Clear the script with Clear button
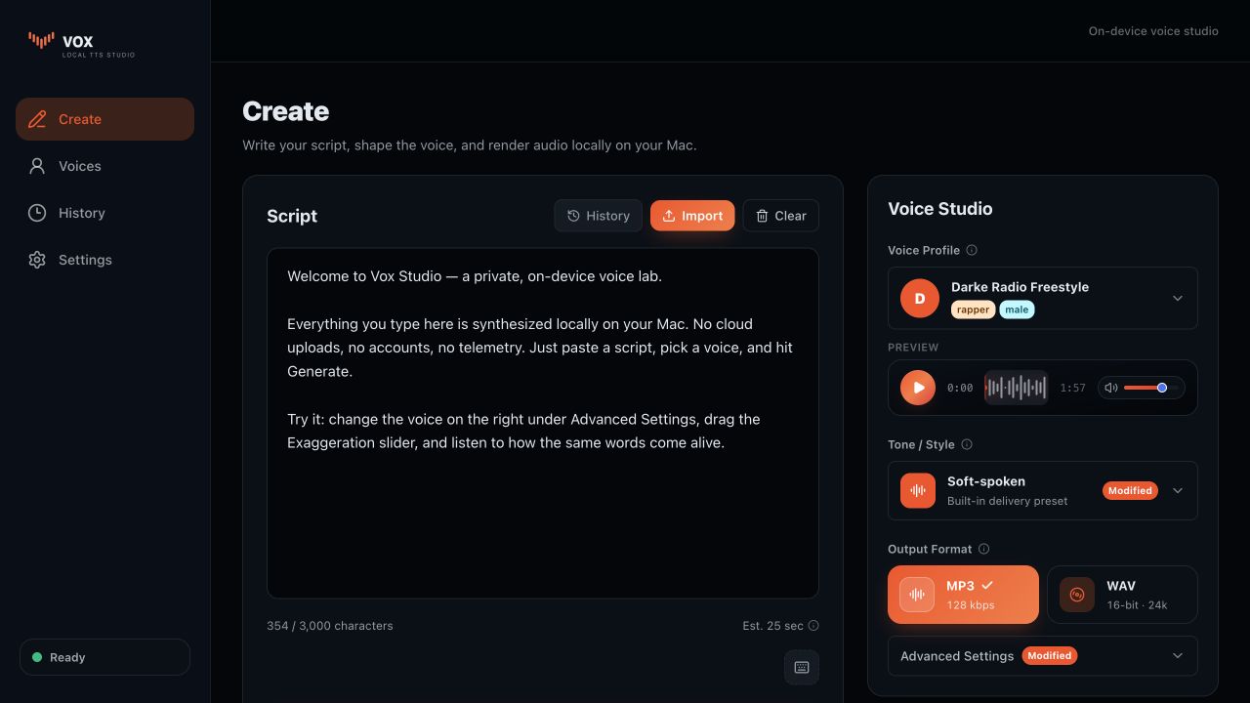Viewport: 1250px width, 703px height. click(x=780, y=216)
